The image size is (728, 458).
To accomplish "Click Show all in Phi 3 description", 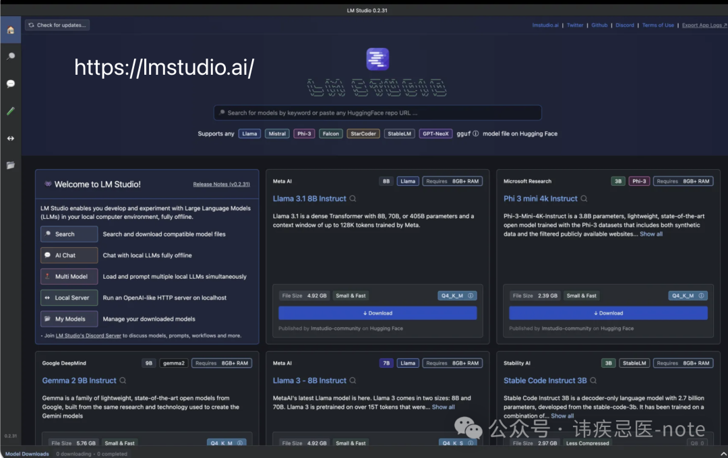I will (651, 234).
